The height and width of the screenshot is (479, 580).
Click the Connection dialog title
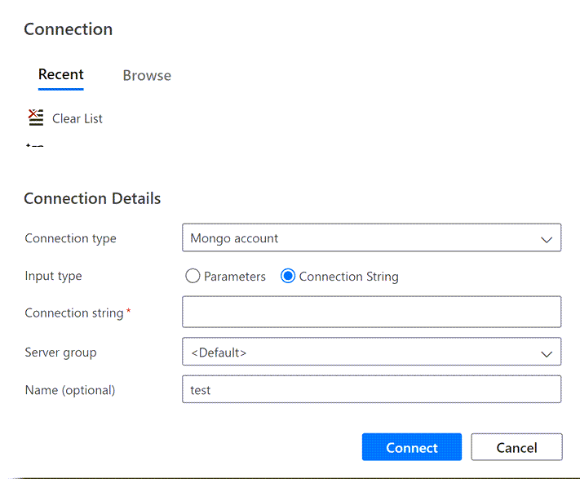coord(69,29)
